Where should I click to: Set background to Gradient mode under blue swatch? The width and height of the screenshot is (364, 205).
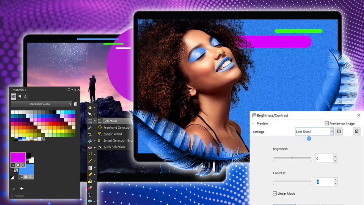pyautogui.click(x=26, y=177)
